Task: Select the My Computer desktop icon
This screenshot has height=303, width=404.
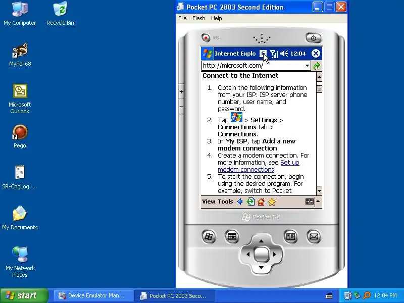Action: [x=20, y=14]
